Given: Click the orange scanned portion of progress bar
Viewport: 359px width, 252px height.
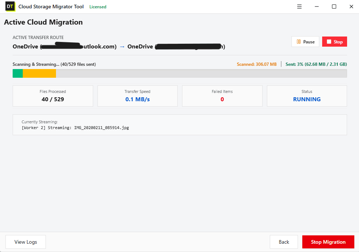Looking at the screenshot, I should (x=39, y=73).
